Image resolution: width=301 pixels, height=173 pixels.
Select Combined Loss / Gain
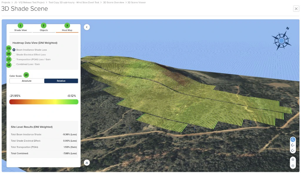click(14, 64)
